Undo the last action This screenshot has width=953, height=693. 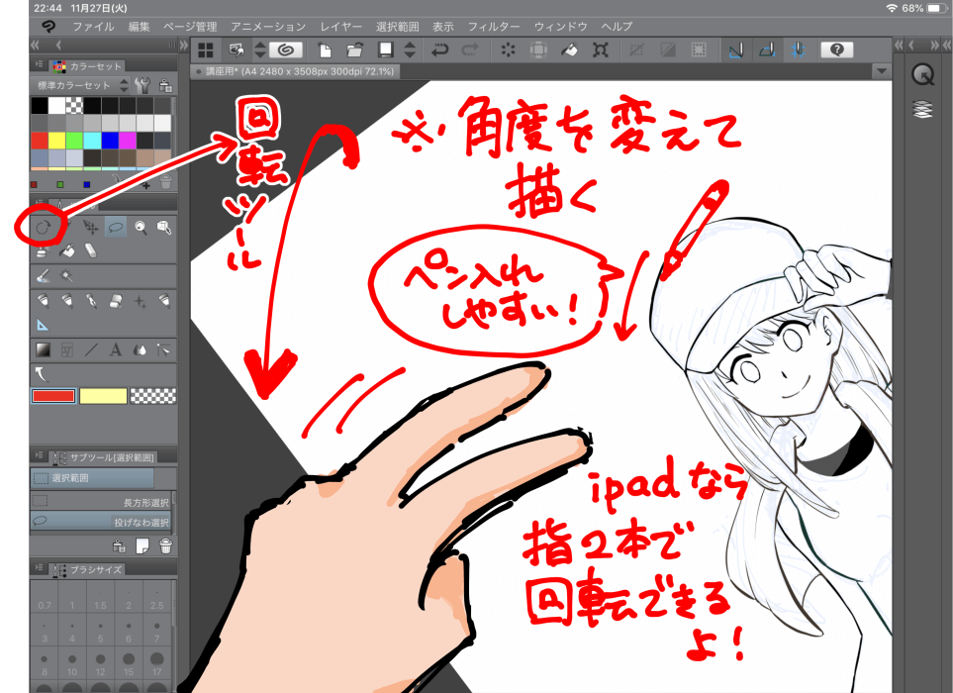click(x=439, y=49)
